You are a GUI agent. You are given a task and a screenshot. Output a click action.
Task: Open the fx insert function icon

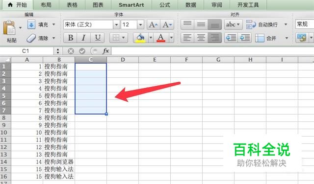(x=105, y=51)
